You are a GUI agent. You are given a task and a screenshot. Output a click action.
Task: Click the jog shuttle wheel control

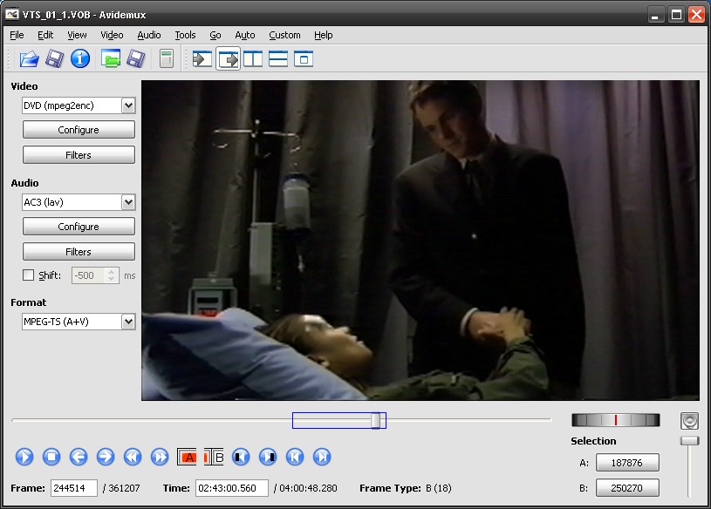pyautogui.click(x=615, y=420)
